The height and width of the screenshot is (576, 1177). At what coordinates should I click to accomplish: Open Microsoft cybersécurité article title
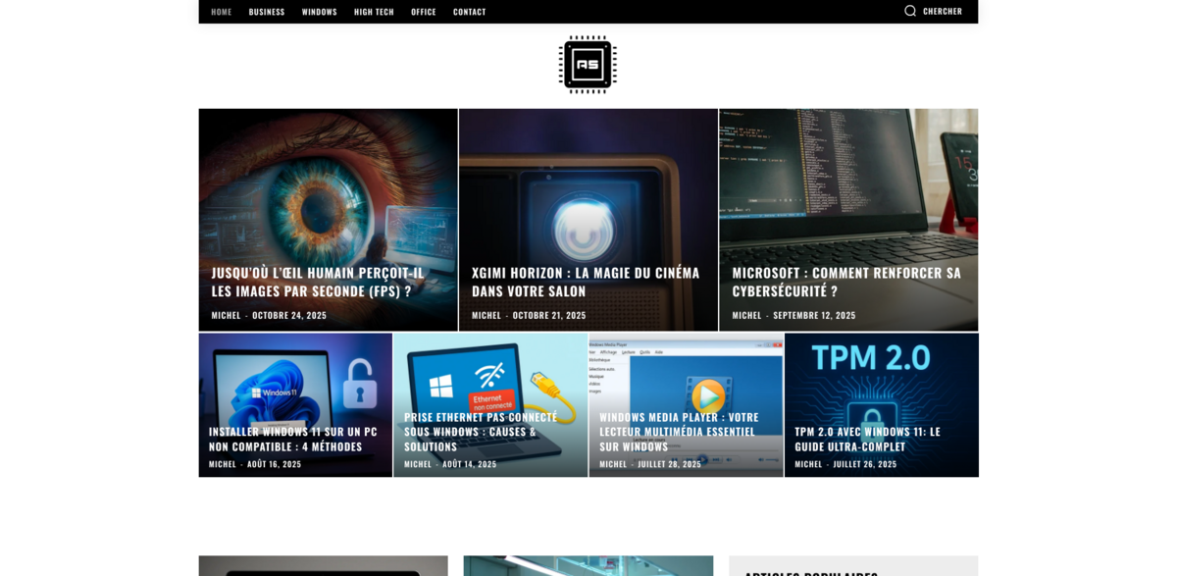click(846, 282)
